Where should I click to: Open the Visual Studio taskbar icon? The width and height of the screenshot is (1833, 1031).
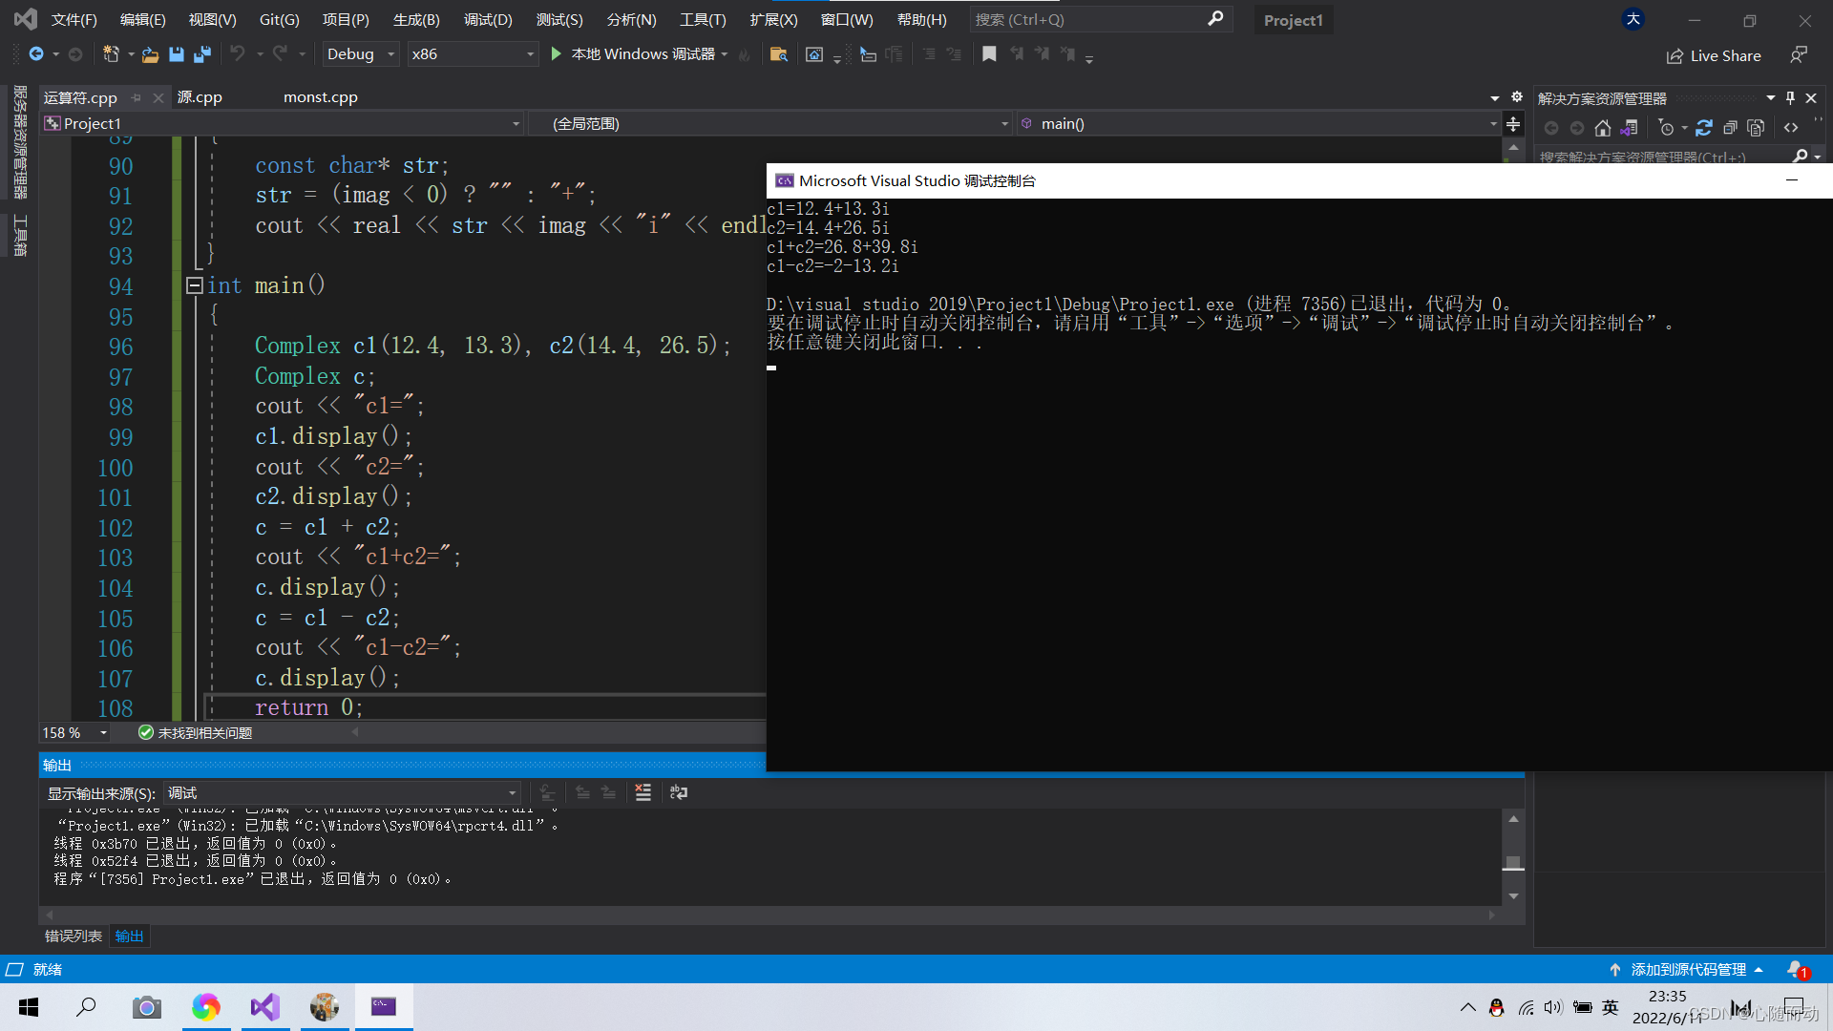tap(264, 1006)
